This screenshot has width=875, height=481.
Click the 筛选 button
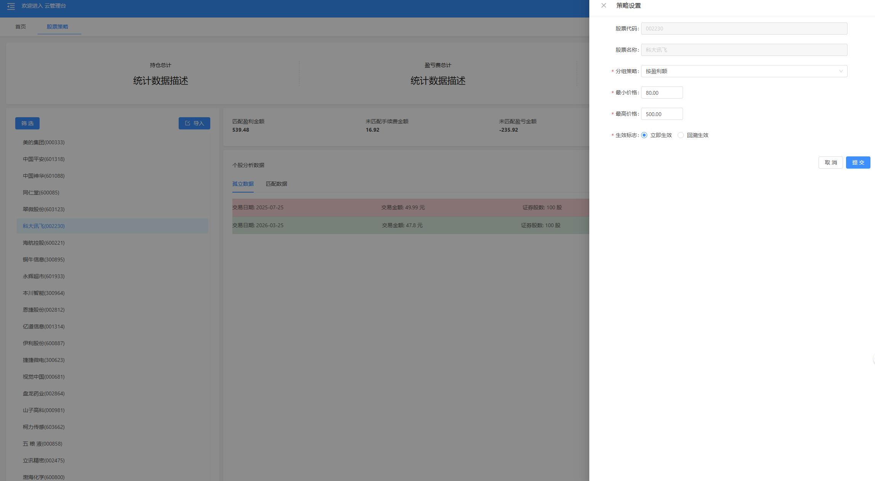(27, 123)
